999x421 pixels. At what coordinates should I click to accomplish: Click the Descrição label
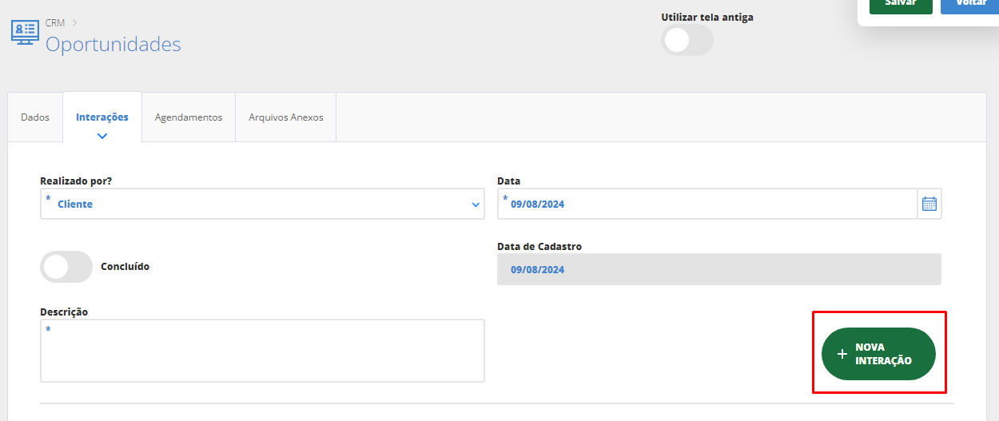[64, 312]
